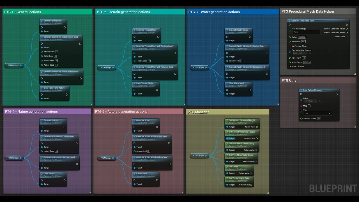Image resolution: width=359 pixels, height=202 pixels.
Task: Enable the Use Terrain Tiling checkbox
Action: click(309, 46)
